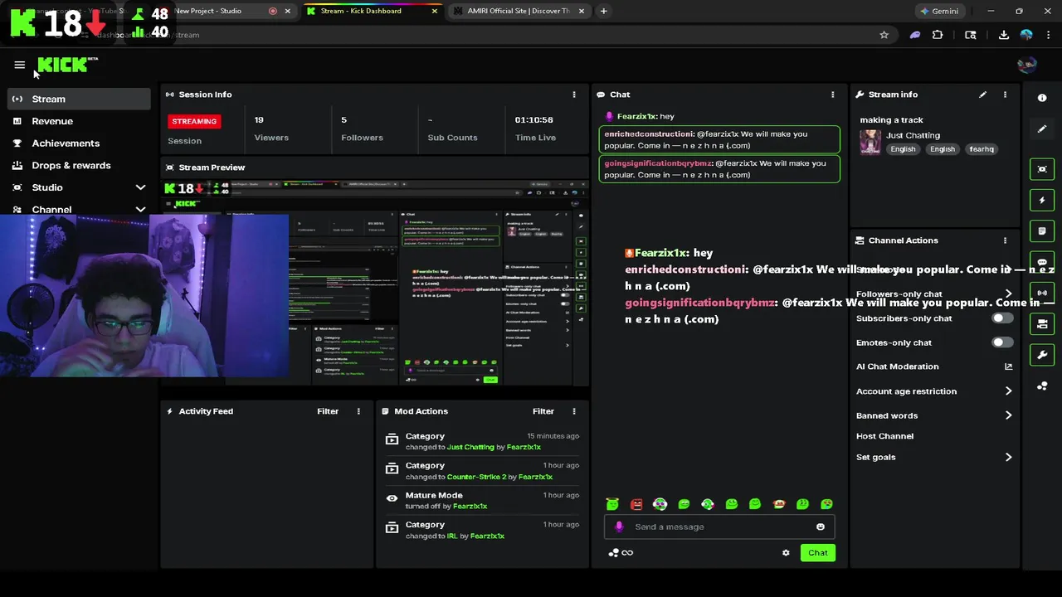Open Gemini button in browser bar
1062x597 pixels.
pyautogui.click(x=939, y=11)
